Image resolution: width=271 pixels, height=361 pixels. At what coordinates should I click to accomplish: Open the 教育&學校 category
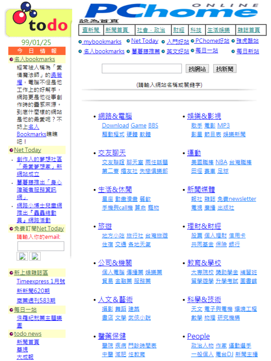pyautogui.click(x=204, y=263)
